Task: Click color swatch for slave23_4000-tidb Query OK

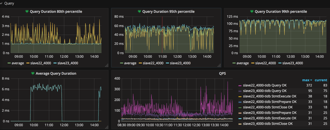Action: click(240, 91)
